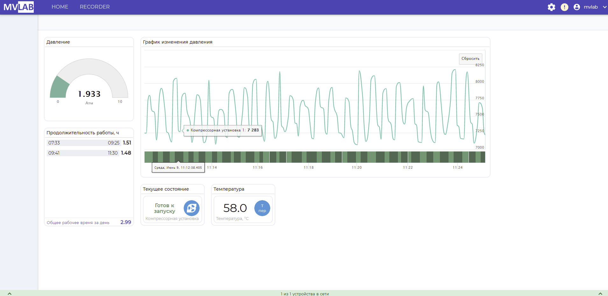
Task: Expand bottom bar using right chevron
Action: coord(600,293)
